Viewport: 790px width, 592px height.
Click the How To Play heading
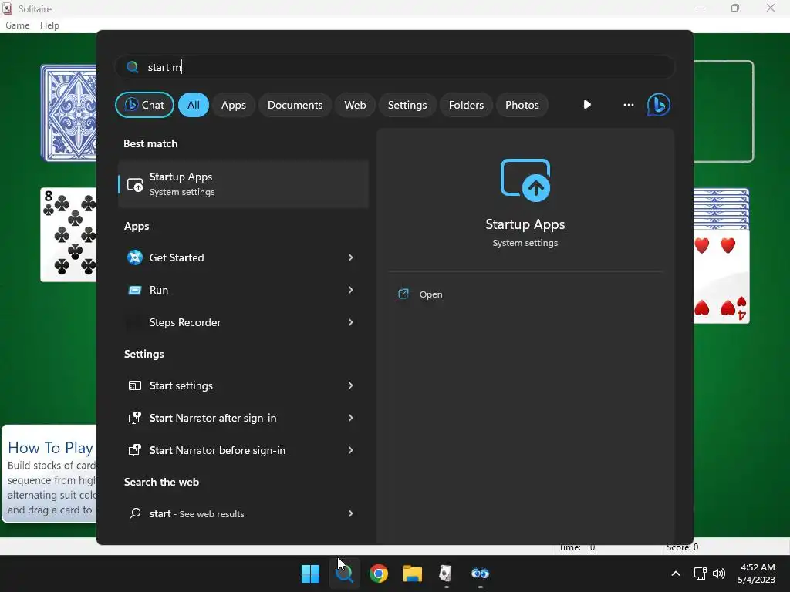[50, 448]
